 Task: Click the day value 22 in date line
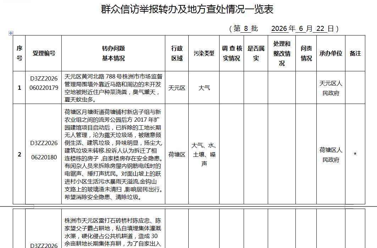pyautogui.click(x=320, y=29)
